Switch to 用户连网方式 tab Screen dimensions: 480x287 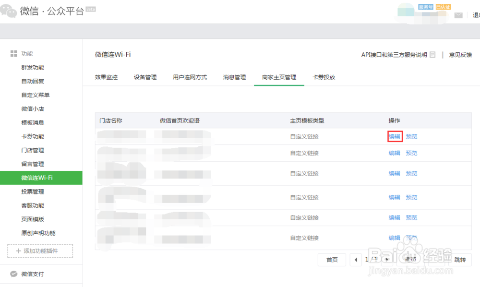tap(190, 77)
